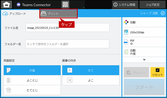This screenshot has height=98, width=167.
Task: Open システム情報 system information
Action: (125, 4)
